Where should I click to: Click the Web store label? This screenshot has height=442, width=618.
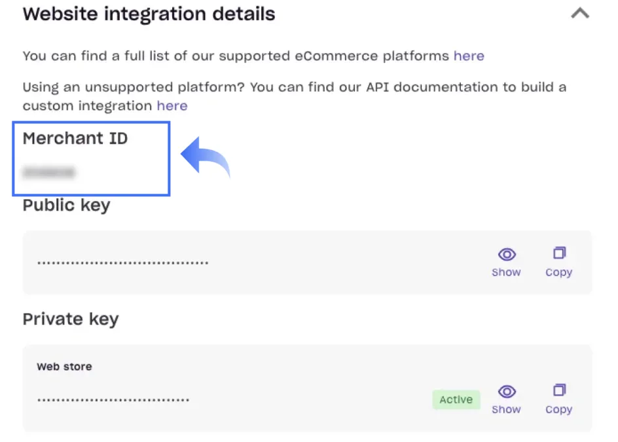point(64,367)
